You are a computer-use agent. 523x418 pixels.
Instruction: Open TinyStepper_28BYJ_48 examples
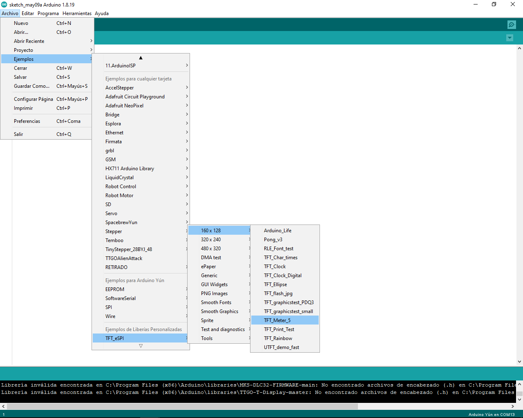[x=140, y=249]
